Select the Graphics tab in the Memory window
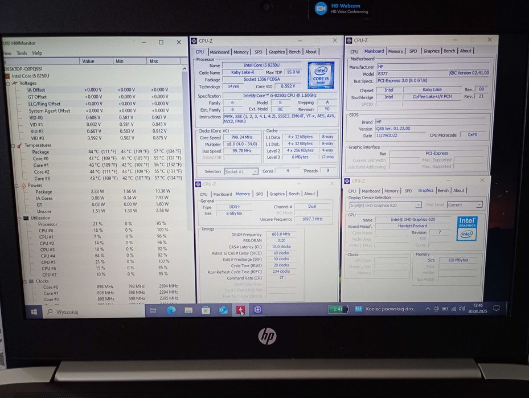The image size is (529, 398). [x=277, y=194]
